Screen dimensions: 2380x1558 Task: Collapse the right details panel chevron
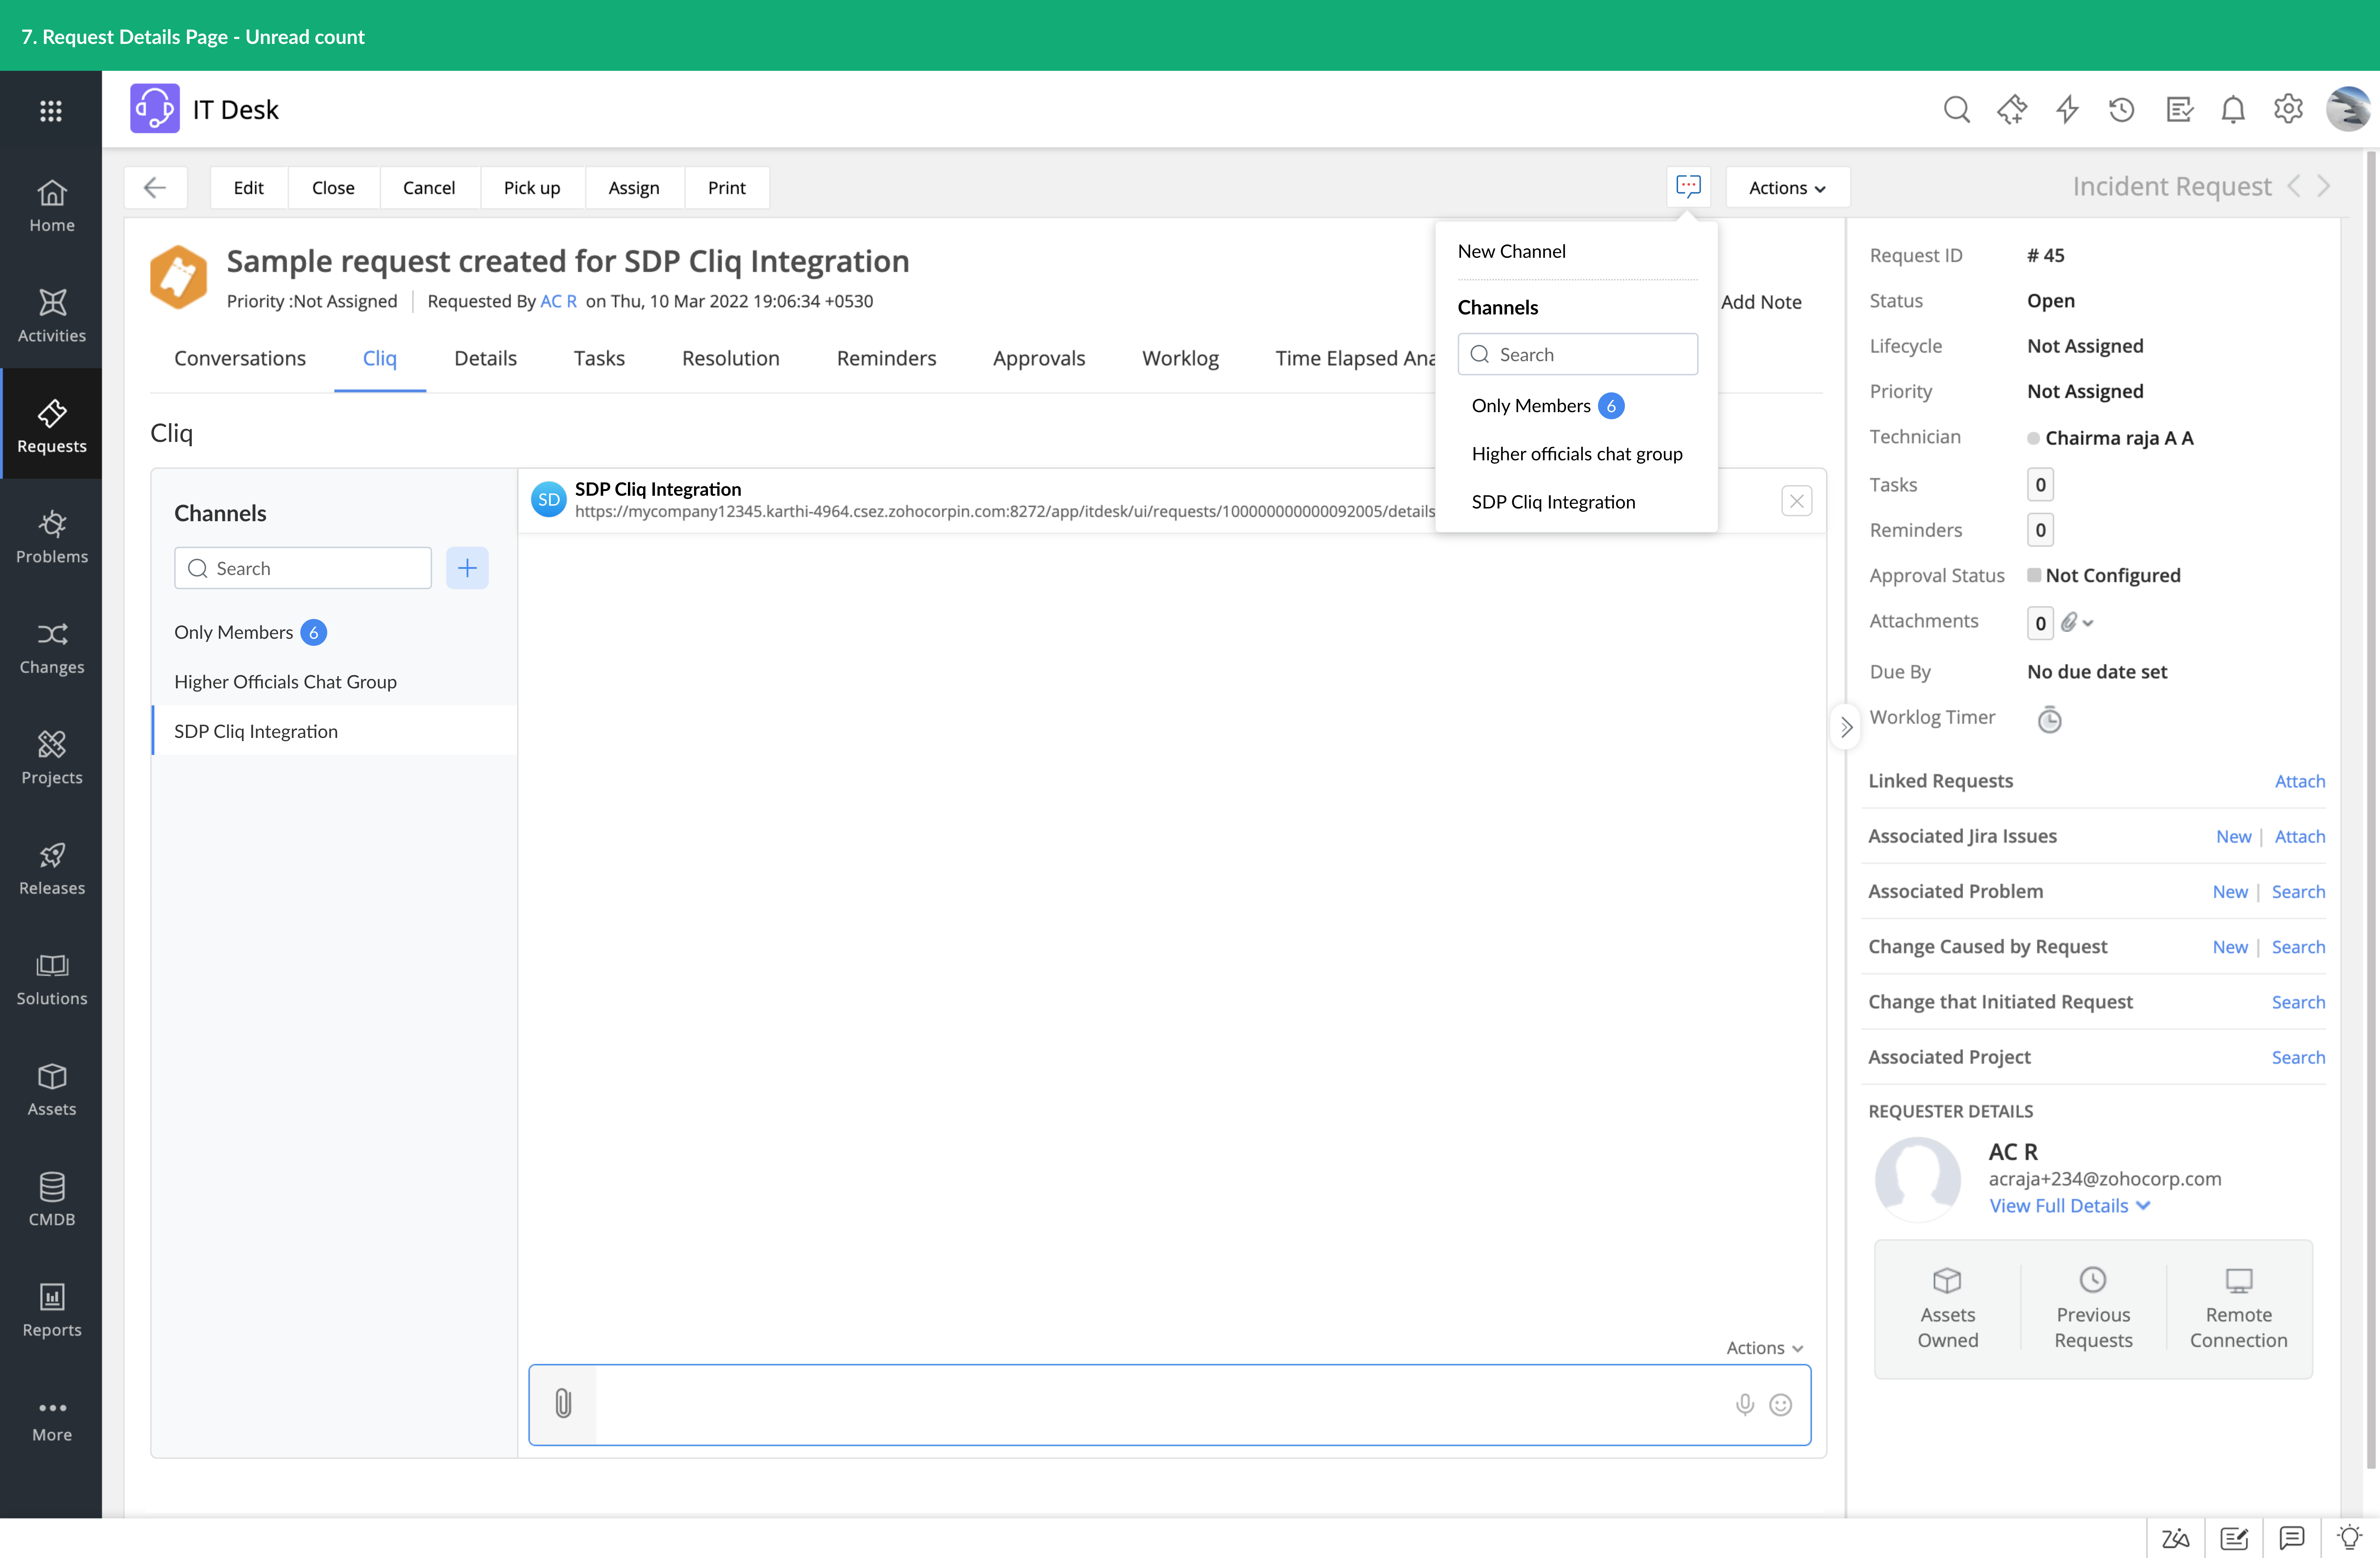1846,727
